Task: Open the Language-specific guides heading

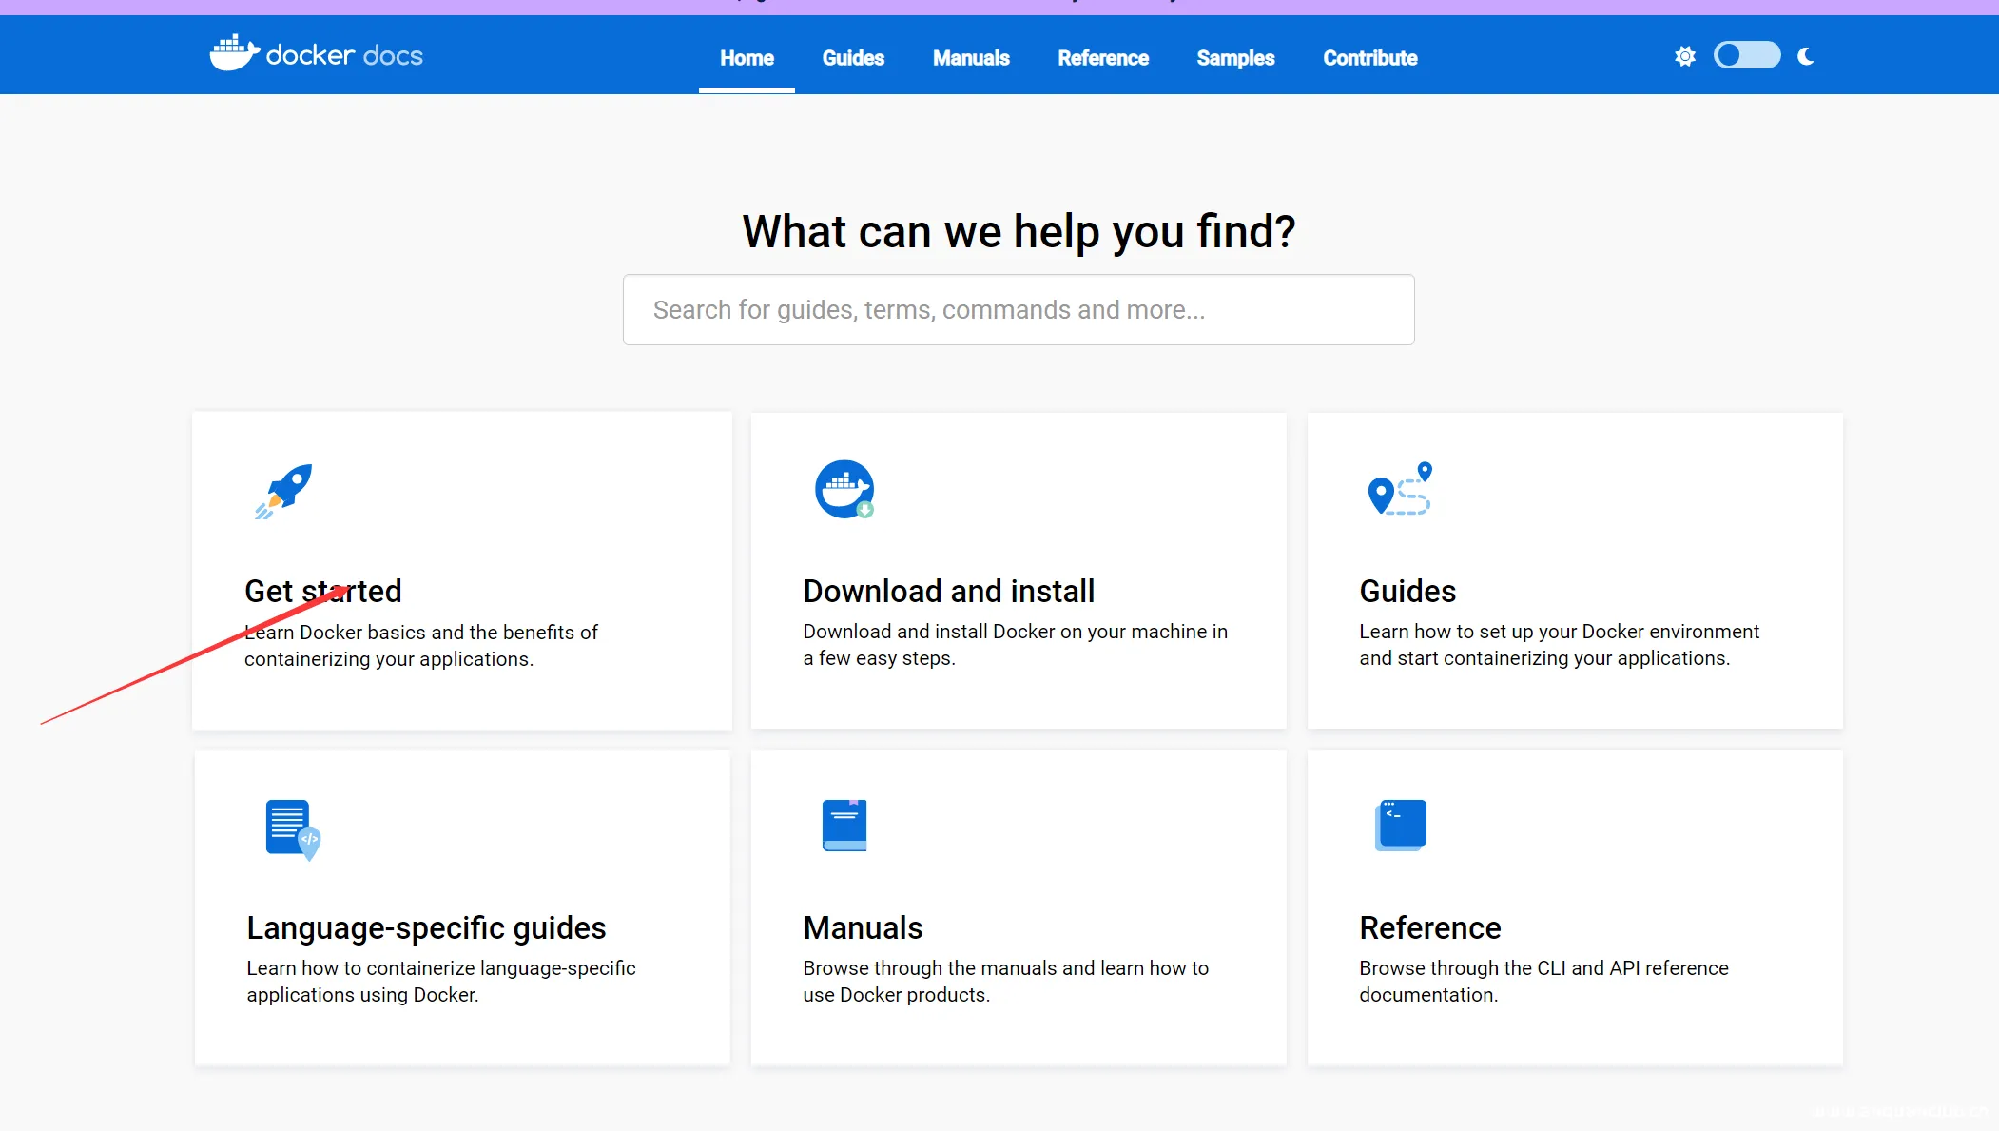Action: 426,927
